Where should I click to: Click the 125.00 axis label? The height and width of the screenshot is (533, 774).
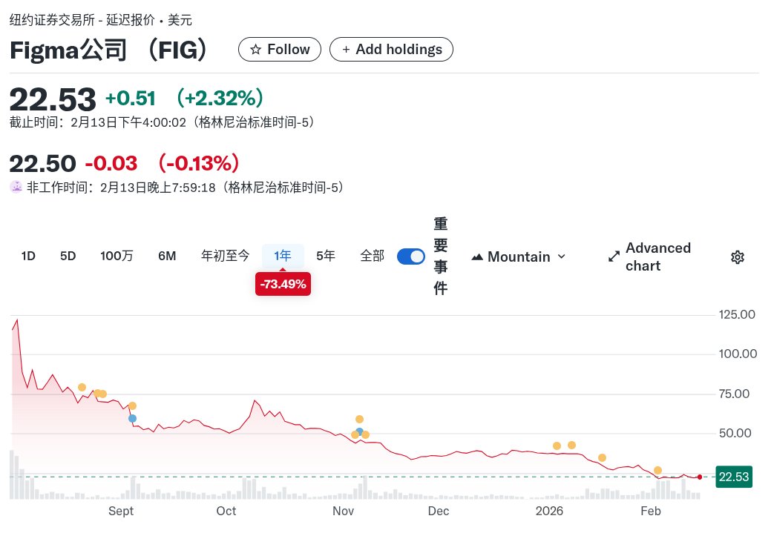tap(736, 314)
